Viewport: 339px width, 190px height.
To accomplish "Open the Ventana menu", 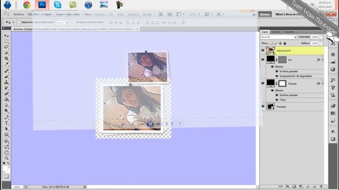I will (x=133, y=14).
